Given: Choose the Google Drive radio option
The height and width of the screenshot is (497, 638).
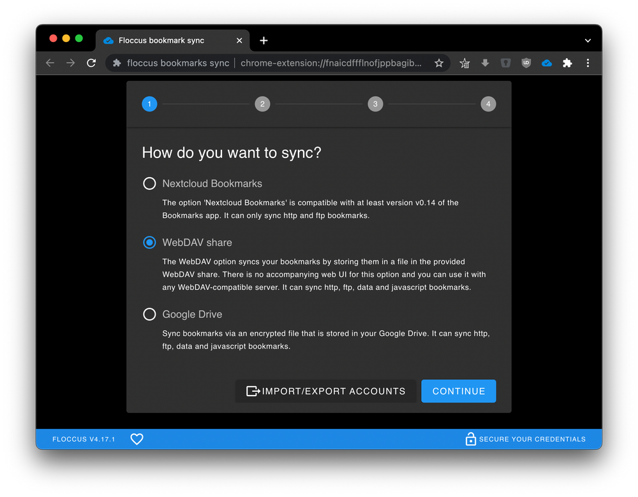Looking at the screenshot, I should coord(149,314).
